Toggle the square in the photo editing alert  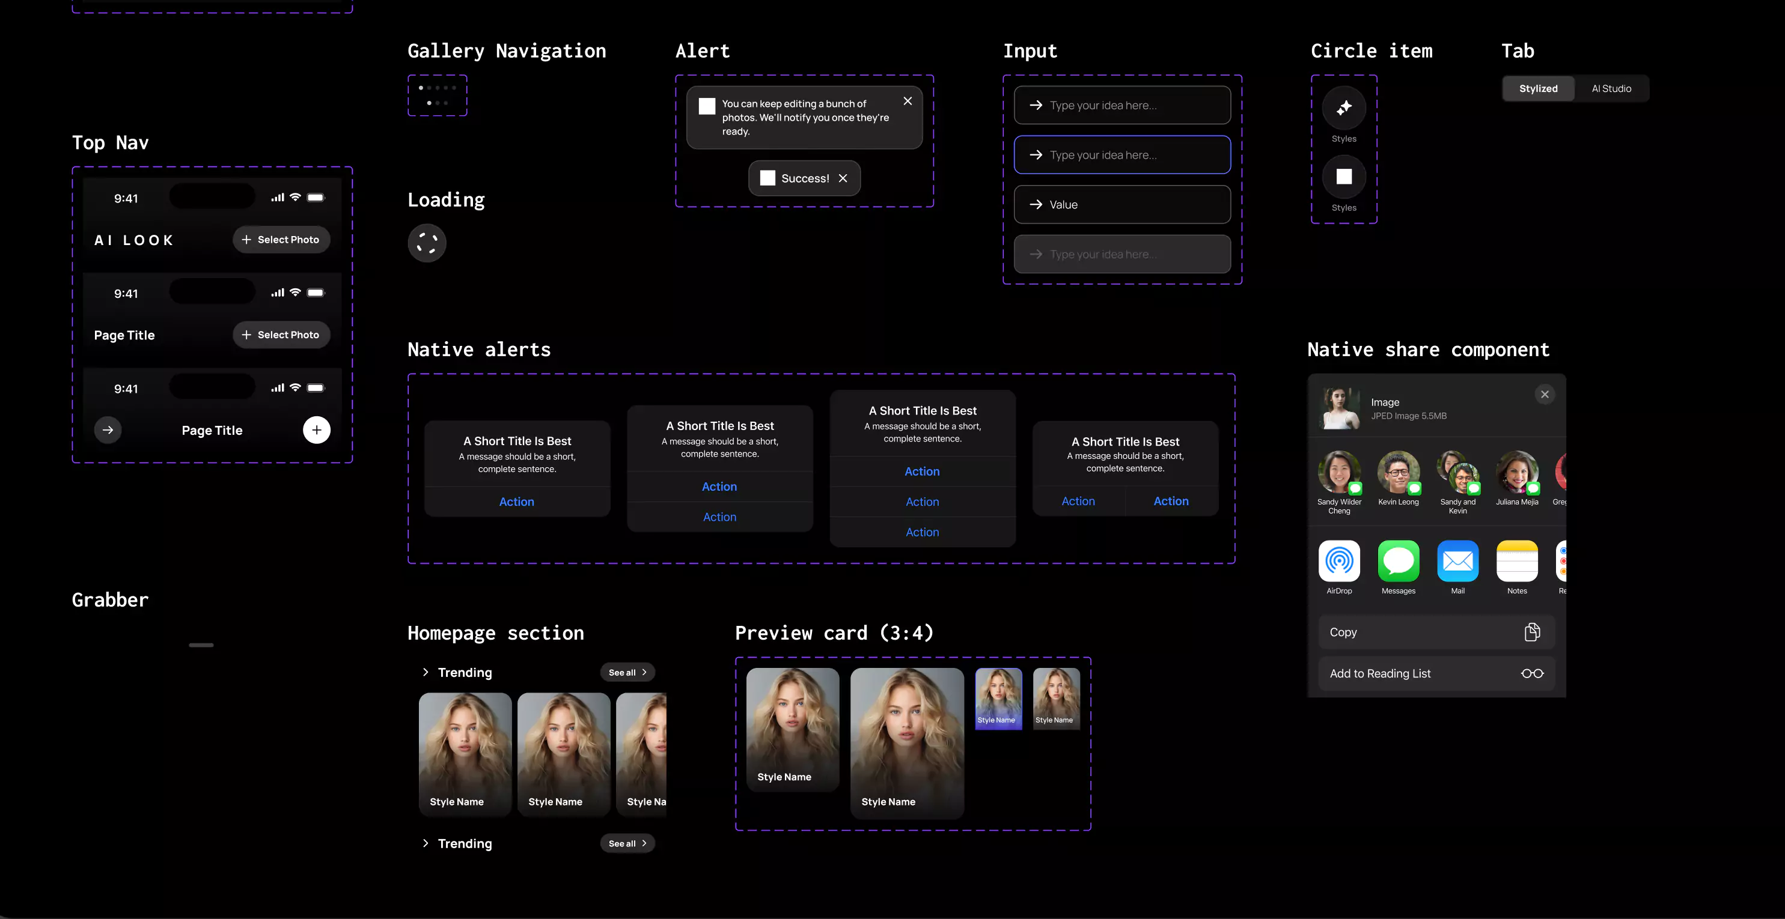(x=707, y=106)
